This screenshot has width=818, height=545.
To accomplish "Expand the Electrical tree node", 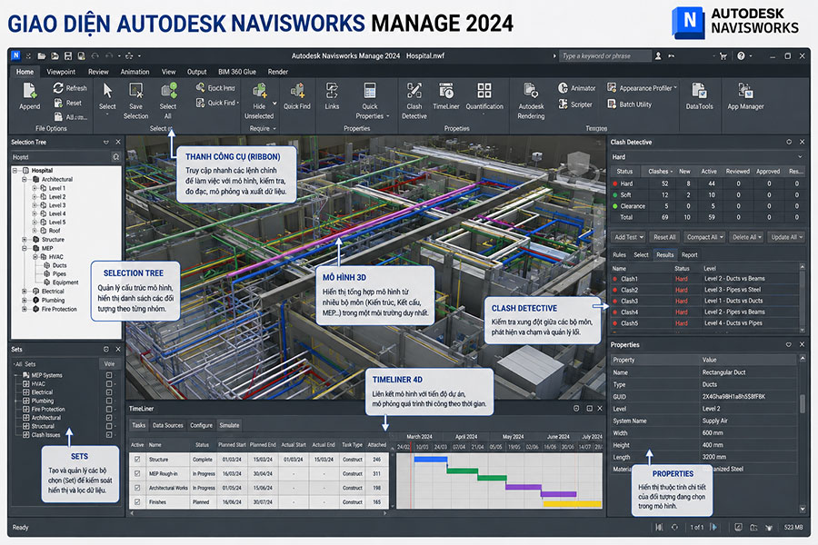I will [x=24, y=291].
